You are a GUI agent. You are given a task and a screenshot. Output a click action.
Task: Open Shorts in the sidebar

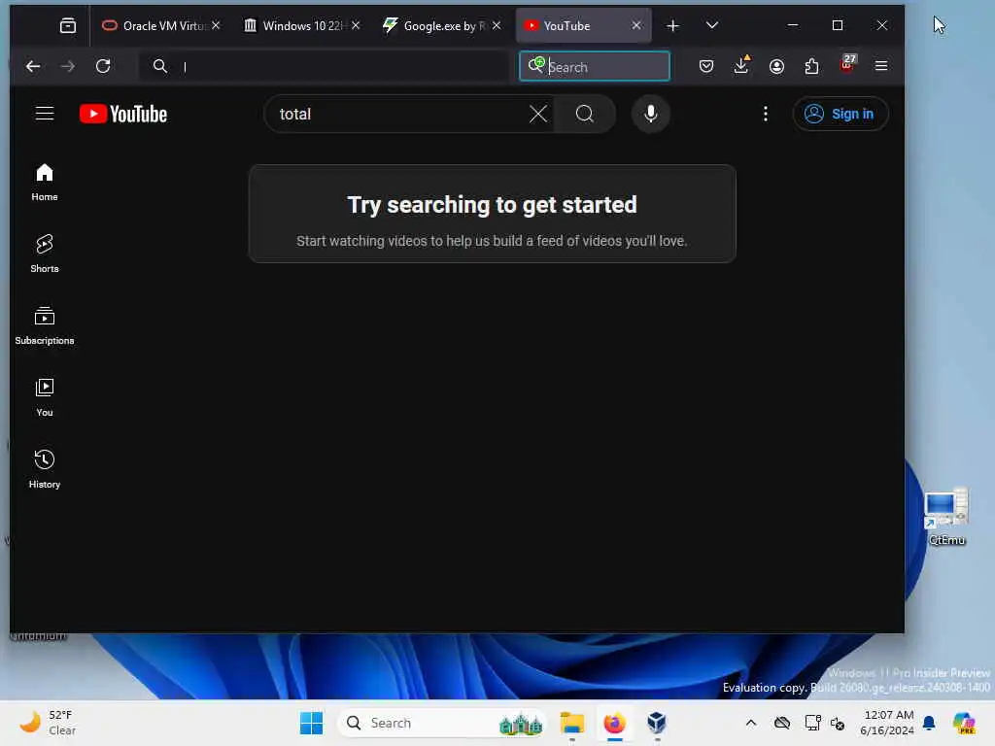45,254
